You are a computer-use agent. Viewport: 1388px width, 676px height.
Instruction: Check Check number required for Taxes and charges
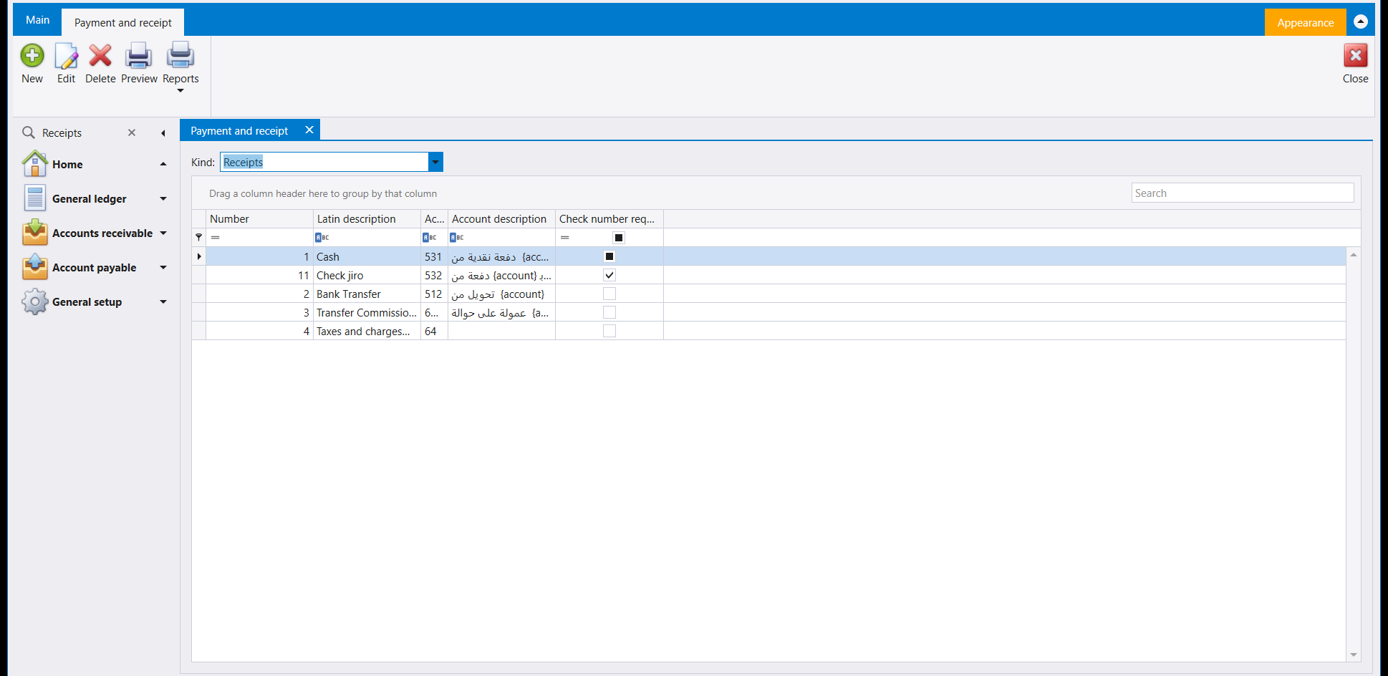609,331
